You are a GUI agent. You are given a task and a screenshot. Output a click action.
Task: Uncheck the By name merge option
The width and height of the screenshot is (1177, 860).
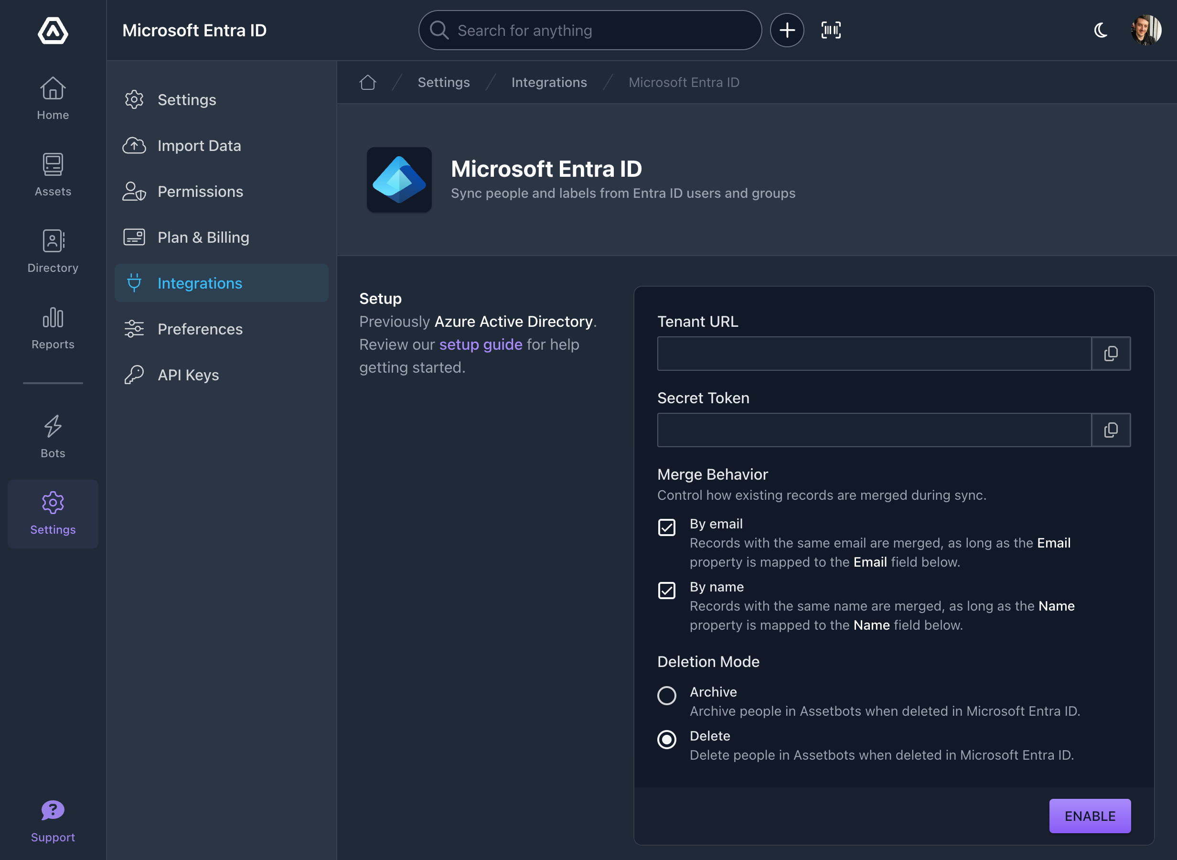666,591
